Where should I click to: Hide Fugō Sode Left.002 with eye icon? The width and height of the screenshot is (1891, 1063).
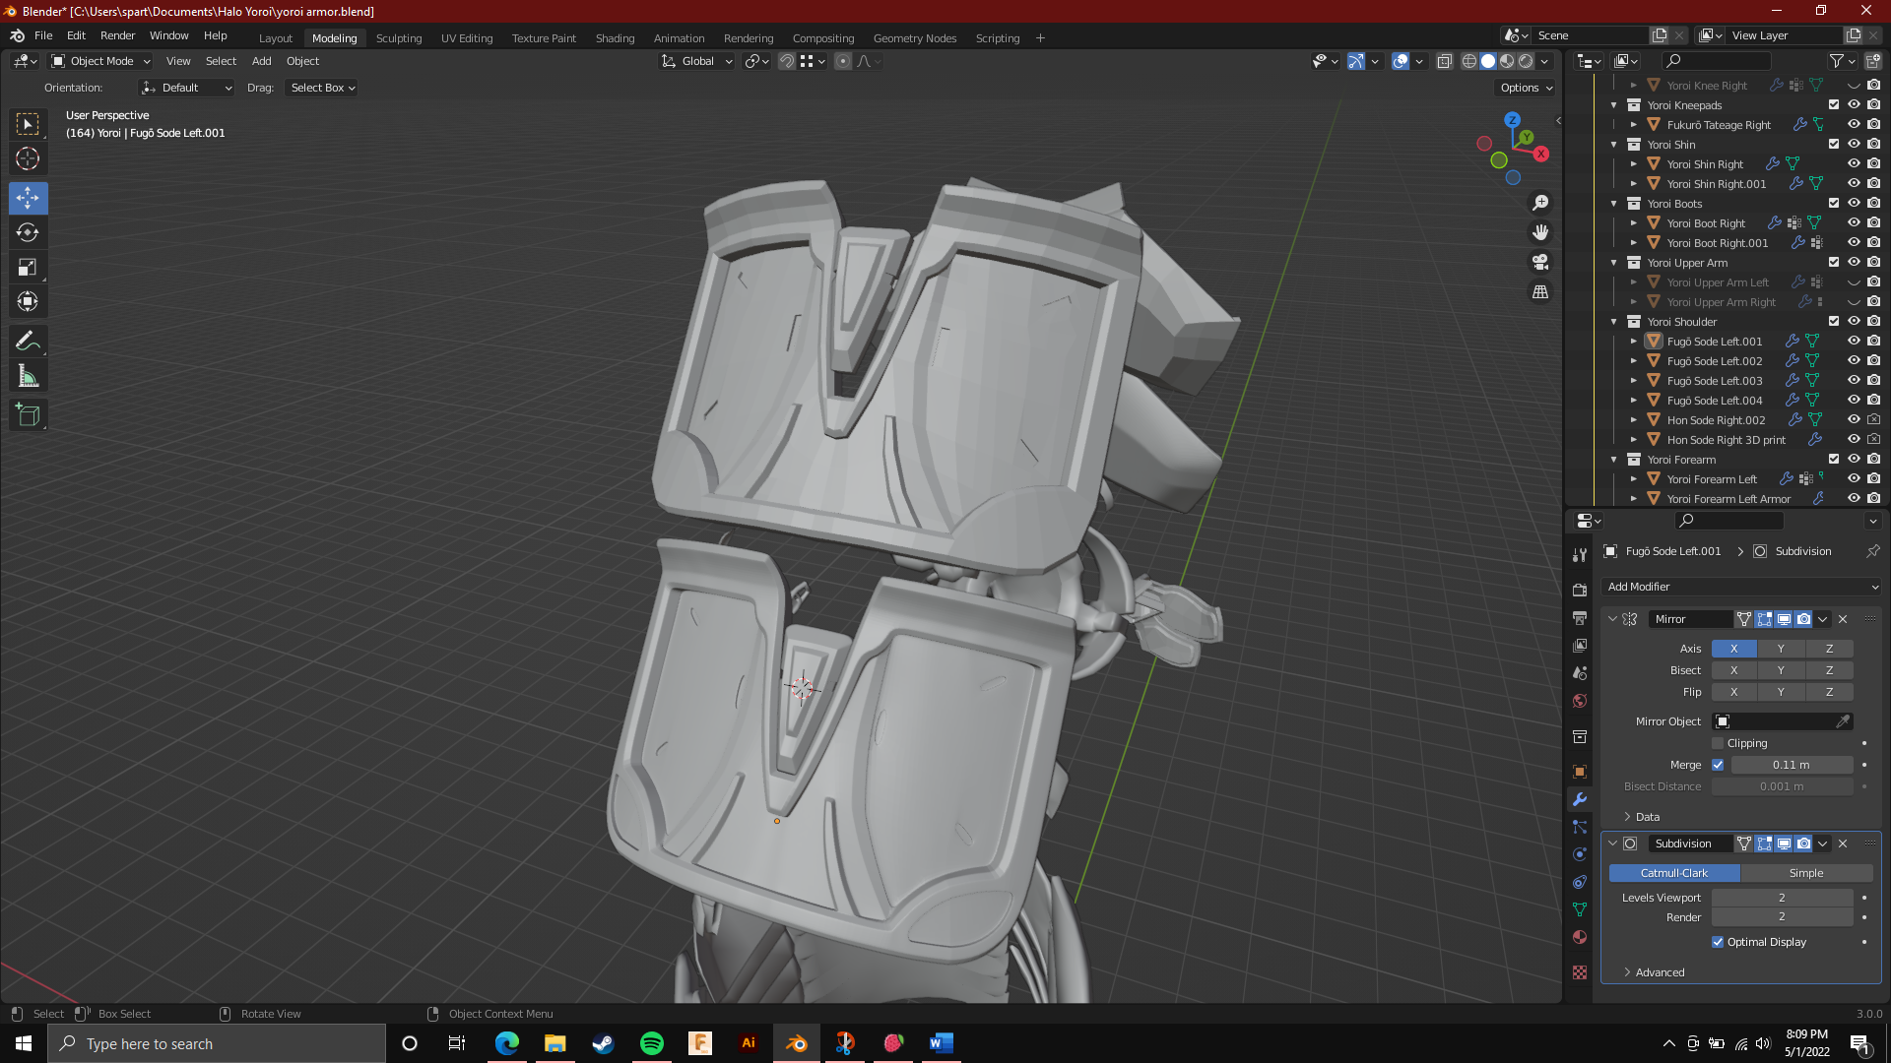1854,361
